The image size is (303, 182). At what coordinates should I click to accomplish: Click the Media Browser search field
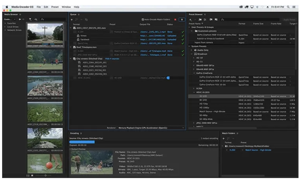tap(53, 19)
